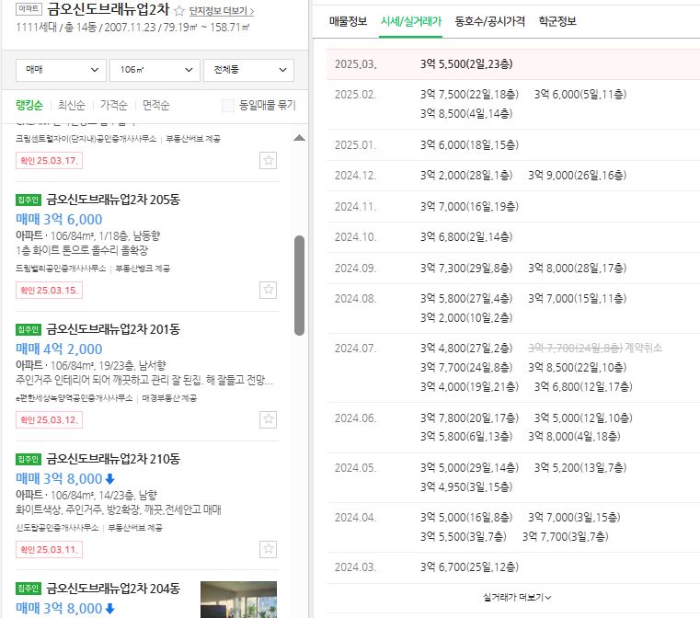The height and width of the screenshot is (618, 700).
Task: Click 신도탑공인중개사사무소 agency name
Action: click(57, 528)
